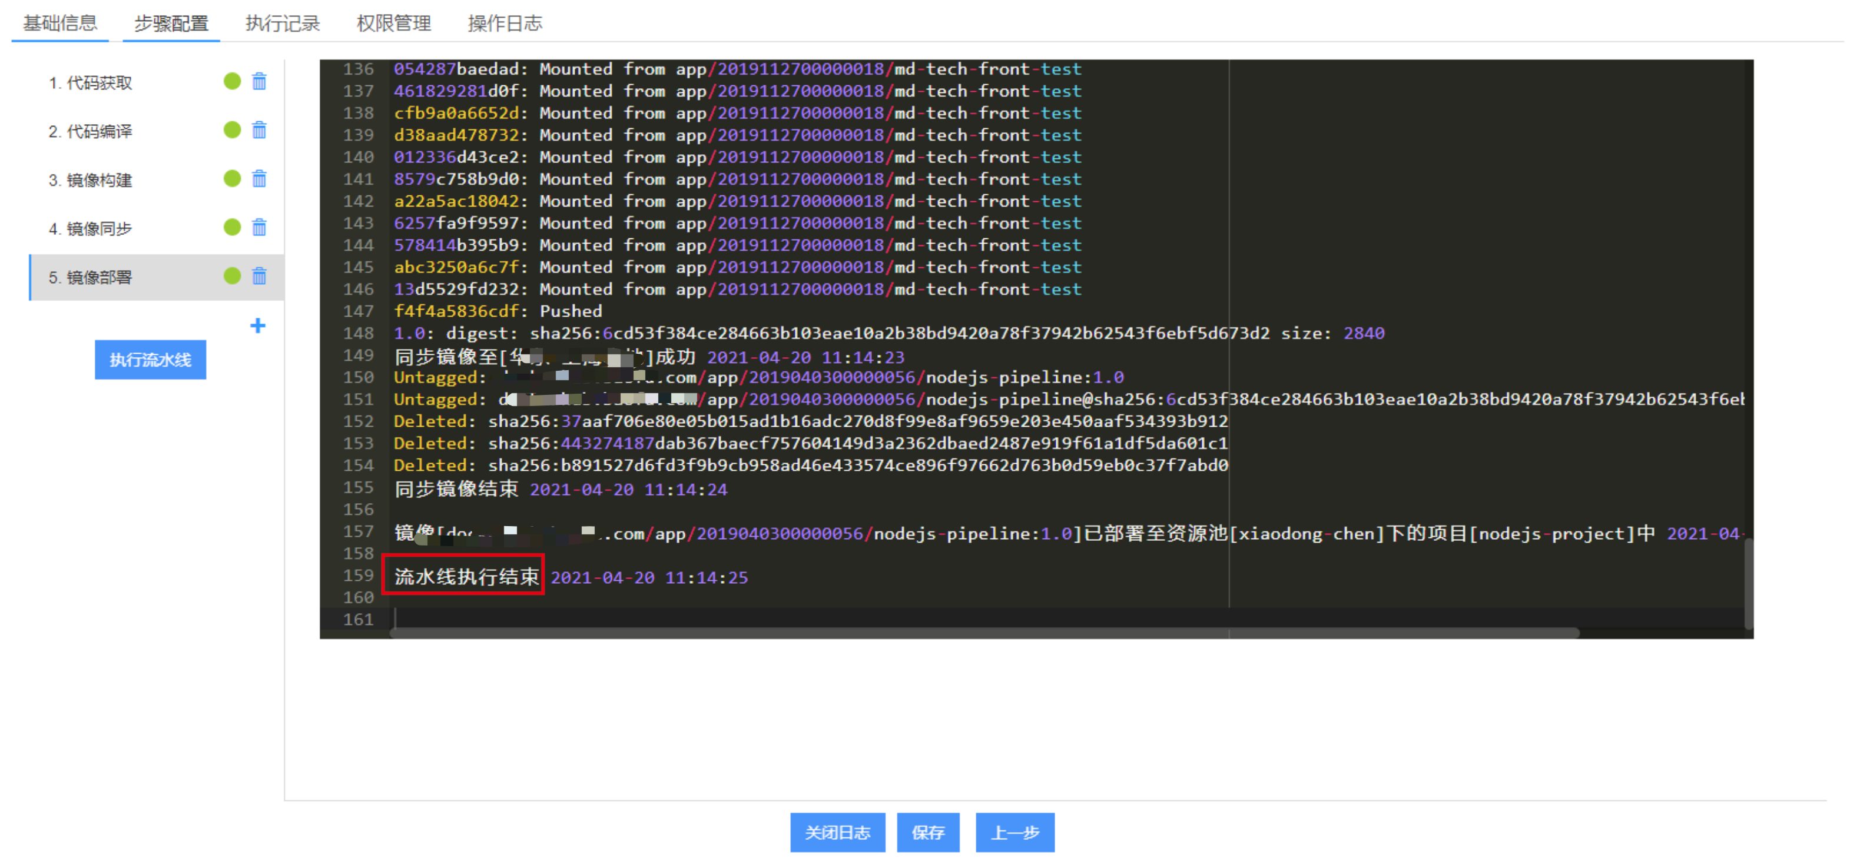Click hash abc3250a6c7f on line 145
This screenshot has width=1850, height=858.
456,268
